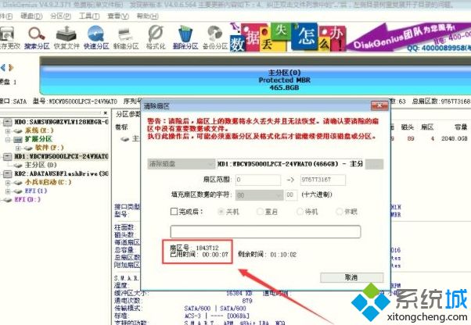Click the HD0 SAMSUNG disk icon in the tree
Screen dimensions: 471x325
click(x=8, y=122)
